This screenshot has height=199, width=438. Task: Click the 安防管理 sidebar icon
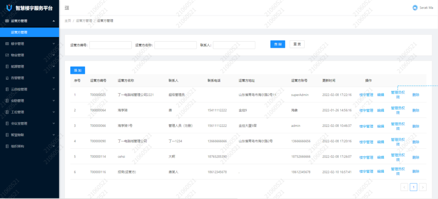click(7, 101)
